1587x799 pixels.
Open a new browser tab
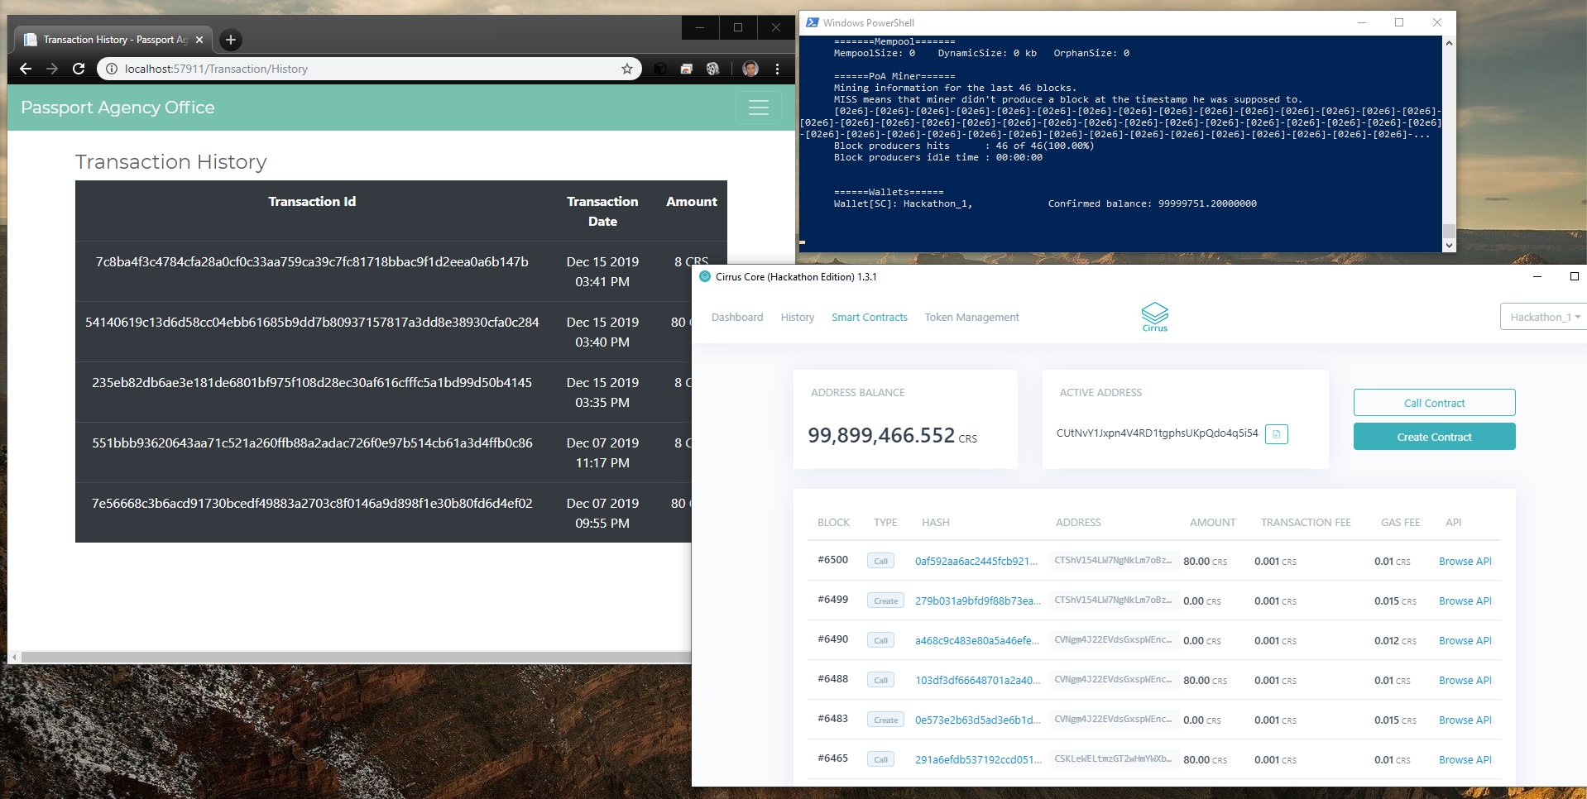[x=231, y=39]
